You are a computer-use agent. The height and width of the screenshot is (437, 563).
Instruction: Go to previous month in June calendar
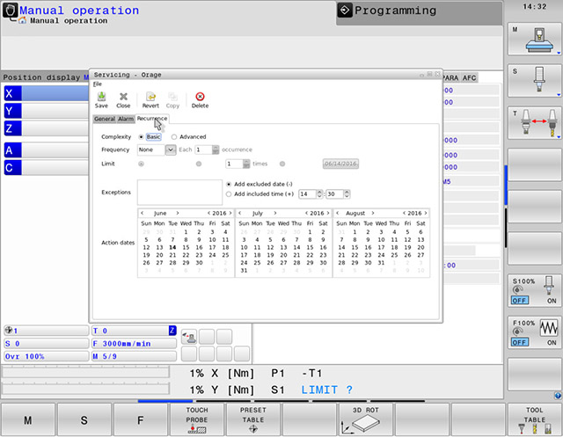pyautogui.click(x=143, y=213)
